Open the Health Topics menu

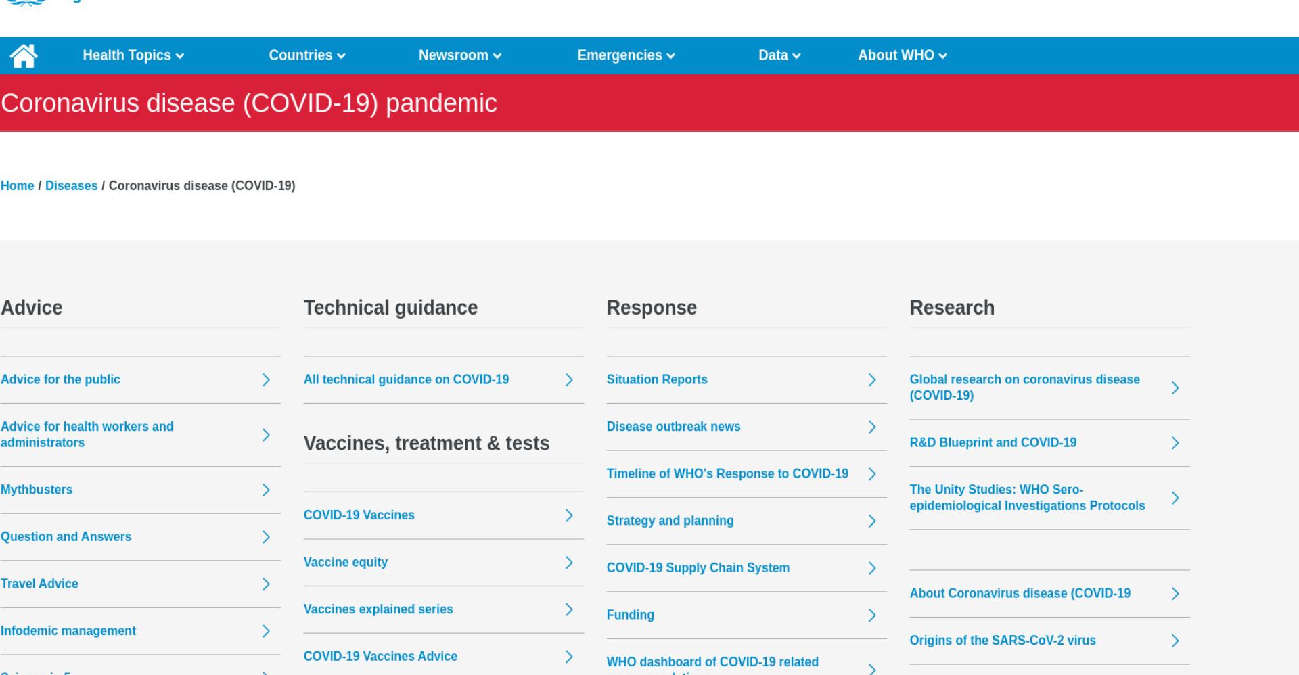(x=133, y=55)
